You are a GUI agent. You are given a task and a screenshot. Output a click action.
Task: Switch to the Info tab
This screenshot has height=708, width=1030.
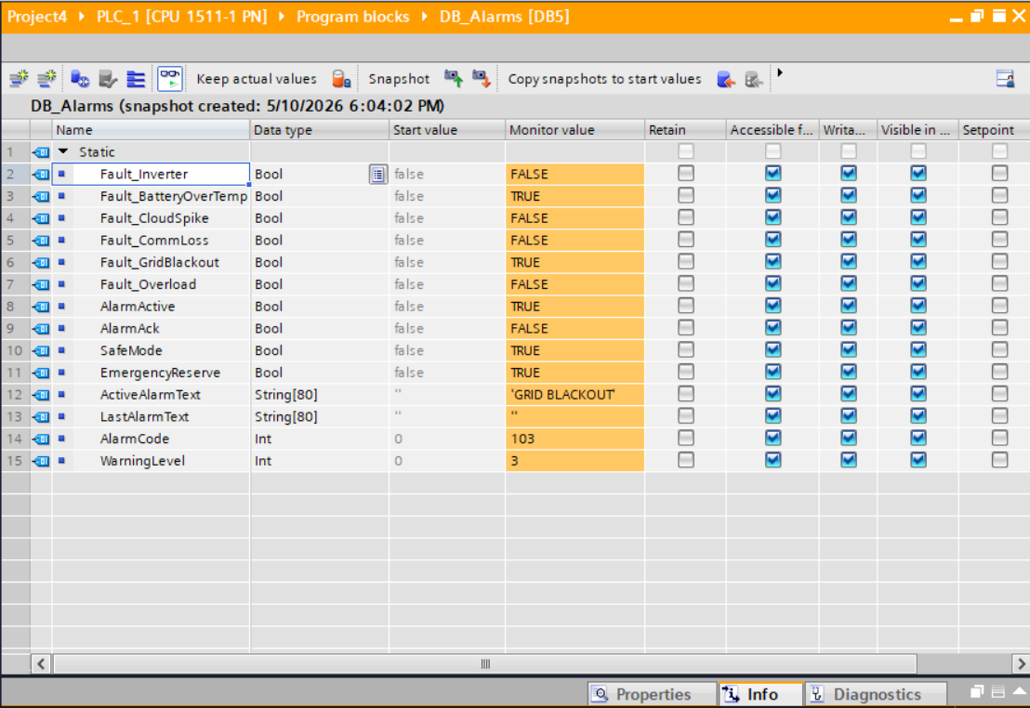(x=760, y=694)
